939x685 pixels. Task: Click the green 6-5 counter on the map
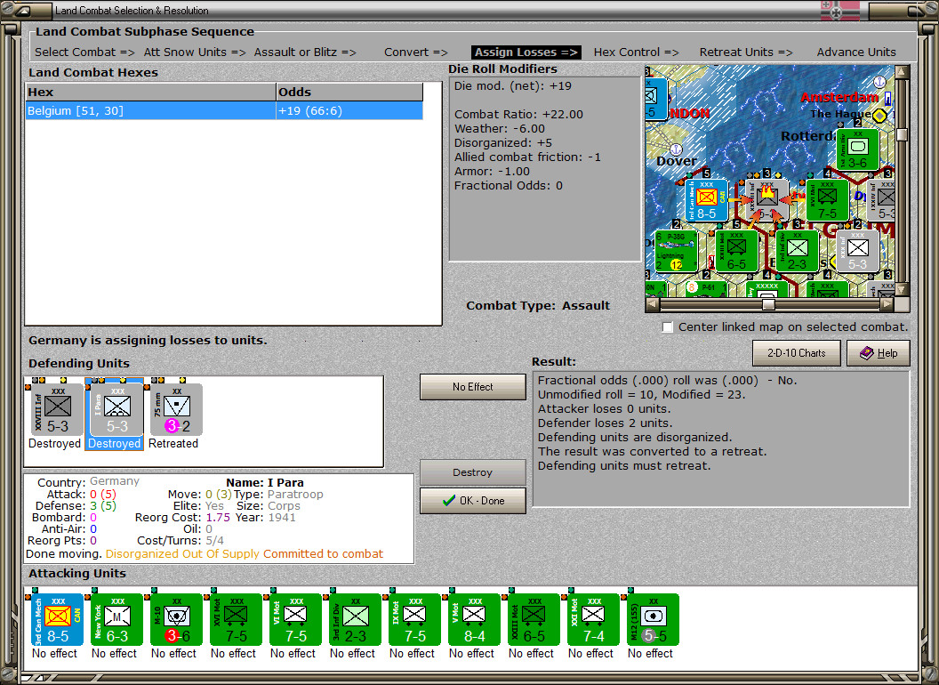tap(736, 251)
